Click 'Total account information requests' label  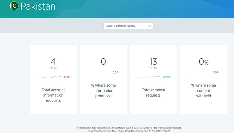(x=53, y=95)
